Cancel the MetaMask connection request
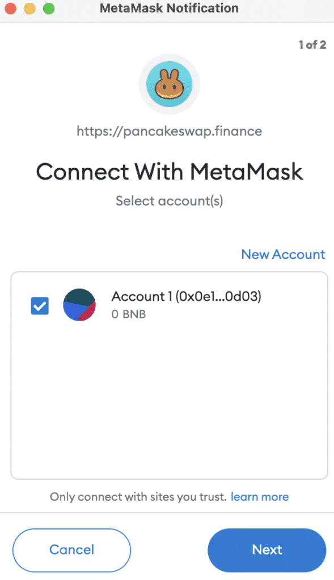The width and height of the screenshot is (334, 580). coord(71,550)
